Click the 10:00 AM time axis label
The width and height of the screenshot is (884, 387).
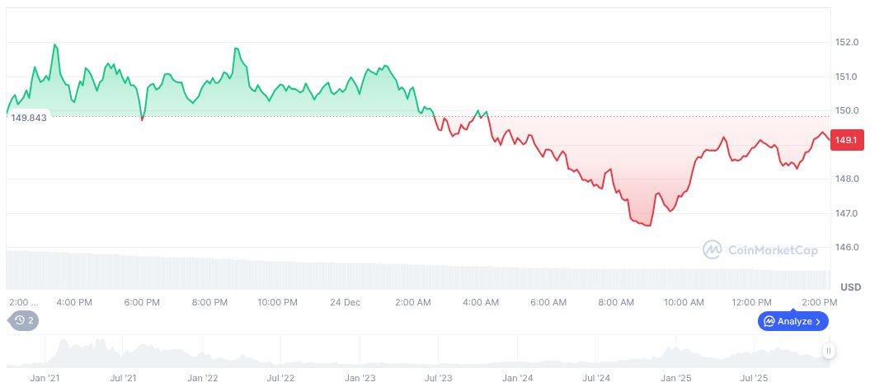pyautogui.click(x=684, y=302)
